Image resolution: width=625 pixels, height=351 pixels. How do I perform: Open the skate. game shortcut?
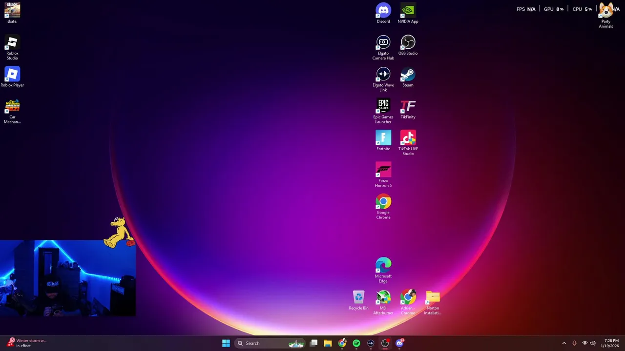point(12,13)
